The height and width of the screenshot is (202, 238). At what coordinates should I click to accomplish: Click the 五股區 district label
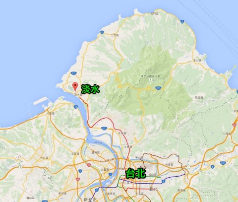75,154
